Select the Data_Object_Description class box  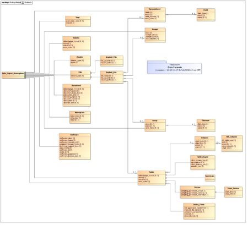pyautogui.click(x=13, y=75)
